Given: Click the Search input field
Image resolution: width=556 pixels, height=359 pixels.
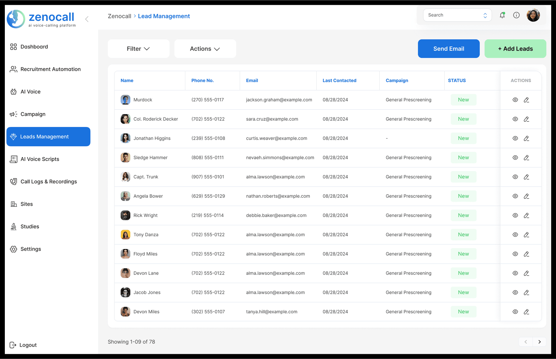Looking at the screenshot, I should pos(454,15).
